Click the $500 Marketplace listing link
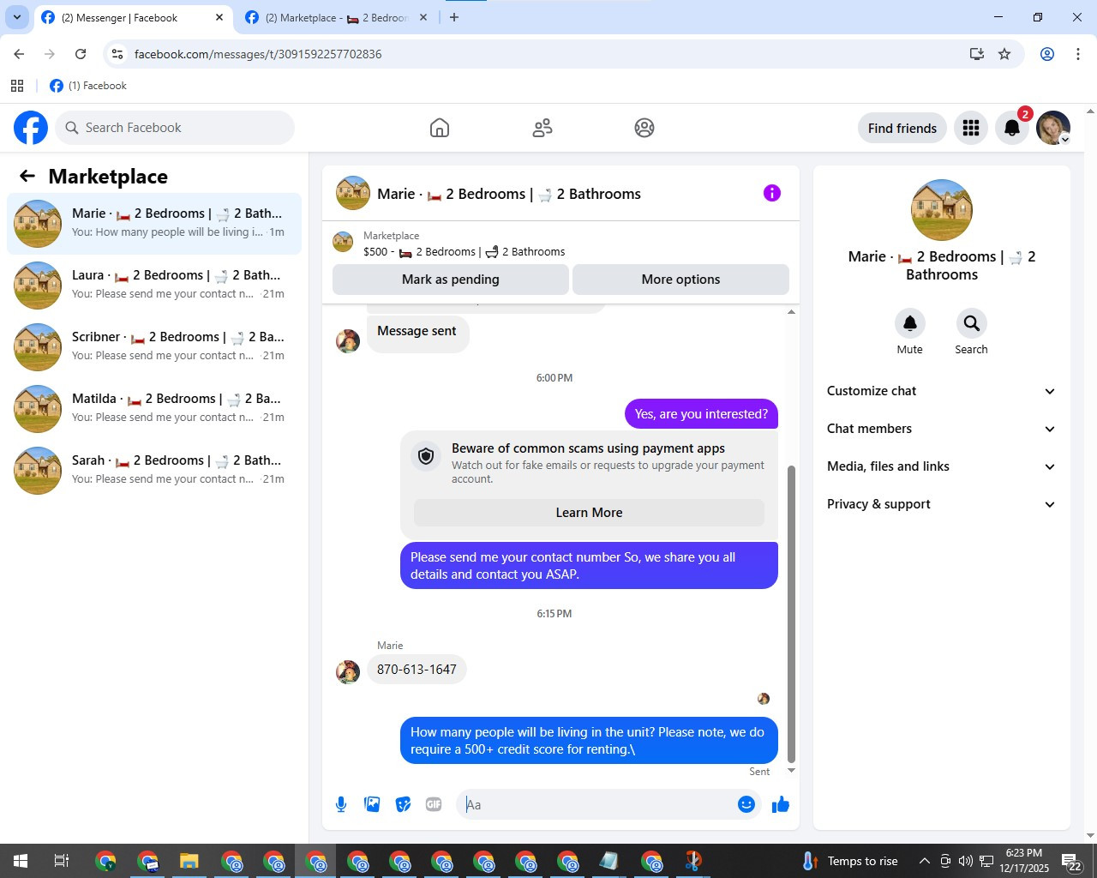The height and width of the screenshot is (878, 1097). (464, 251)
